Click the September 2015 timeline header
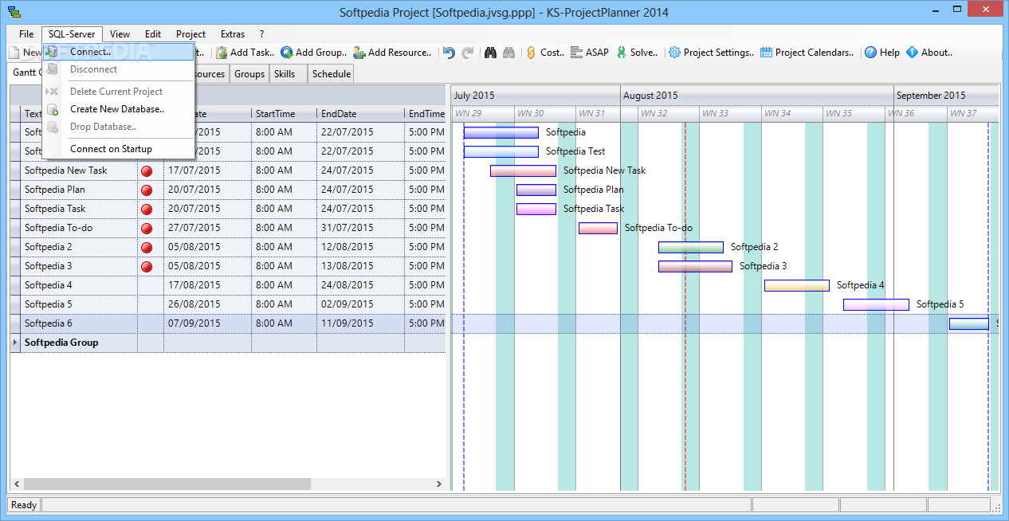Image resolution: width=1009 pixels, height=521 pixels. 946,96
